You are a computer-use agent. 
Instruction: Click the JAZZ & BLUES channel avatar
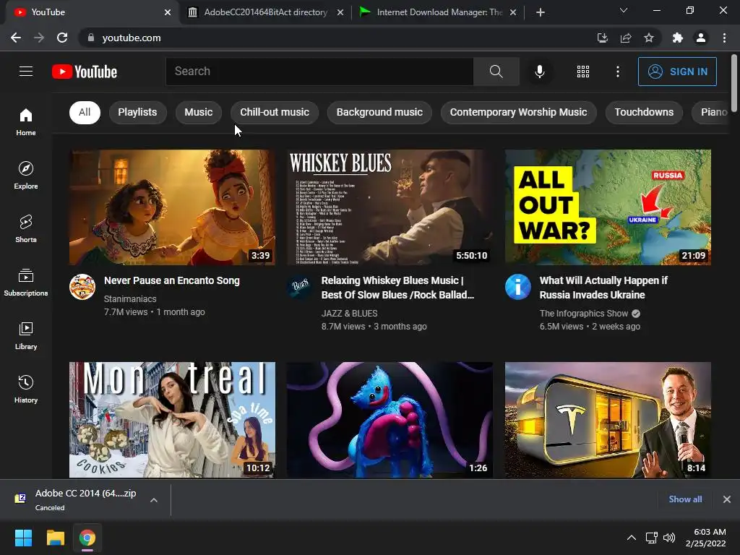[300, 287]
